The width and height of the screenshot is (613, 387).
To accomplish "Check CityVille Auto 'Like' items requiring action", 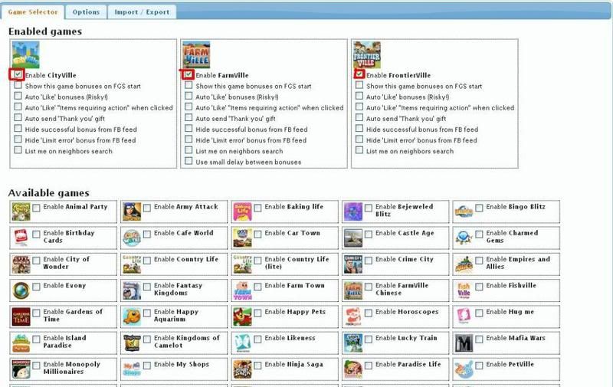I will click(18, 107).
